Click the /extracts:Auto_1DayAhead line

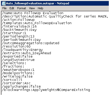coord(26,53)
